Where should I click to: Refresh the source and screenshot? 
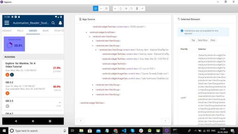[x=121, y=8]
